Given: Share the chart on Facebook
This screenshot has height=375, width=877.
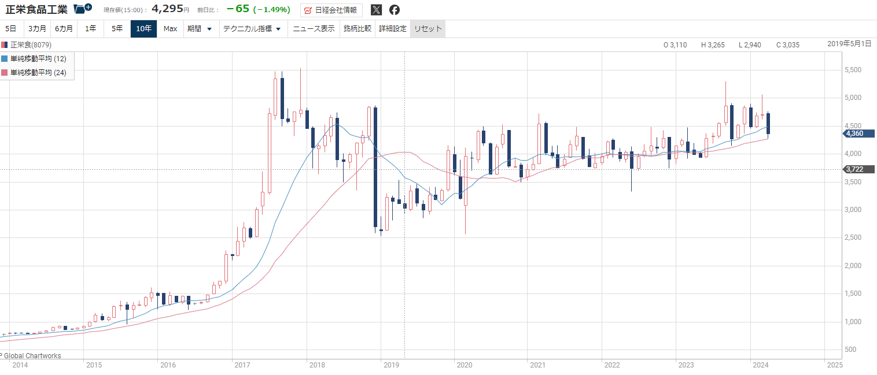Looking at the screenshot, I should point(394,10).
